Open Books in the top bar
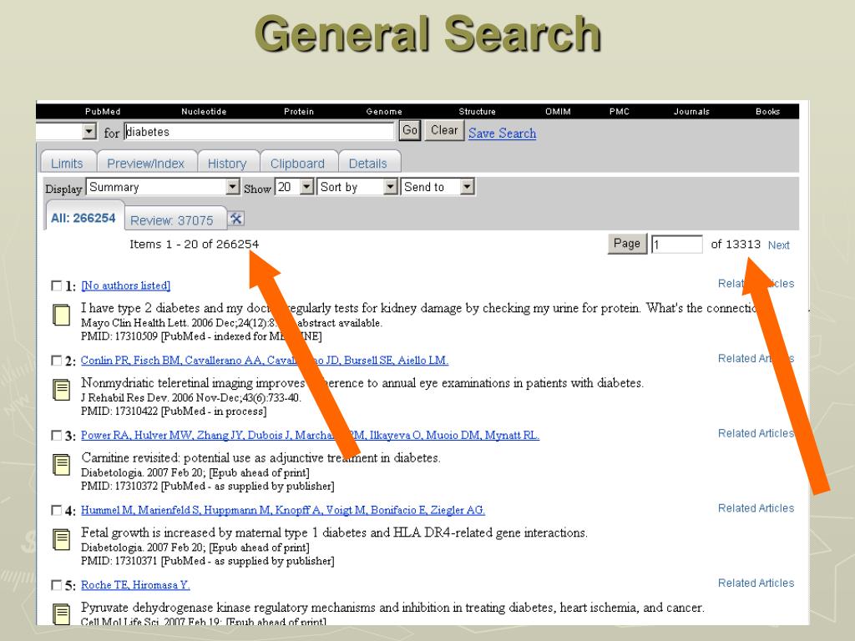Image resolution: width=855 pixels, height=641 pixels. coord(768,111)
